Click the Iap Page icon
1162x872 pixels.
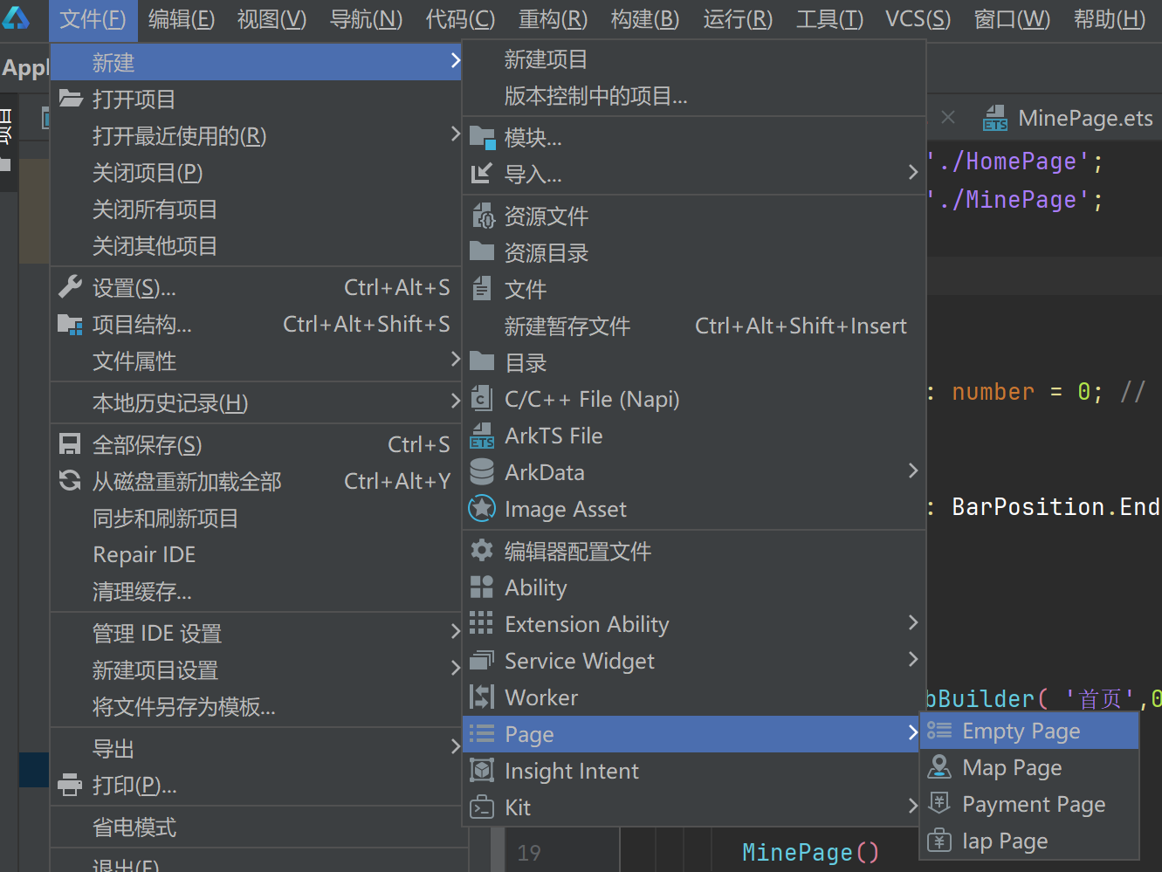point(939,840)
